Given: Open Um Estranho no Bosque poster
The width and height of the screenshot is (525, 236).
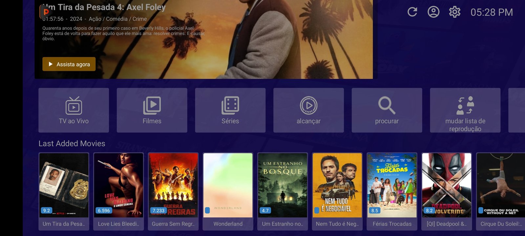Looking at the screenshot, I should point(283,185).
